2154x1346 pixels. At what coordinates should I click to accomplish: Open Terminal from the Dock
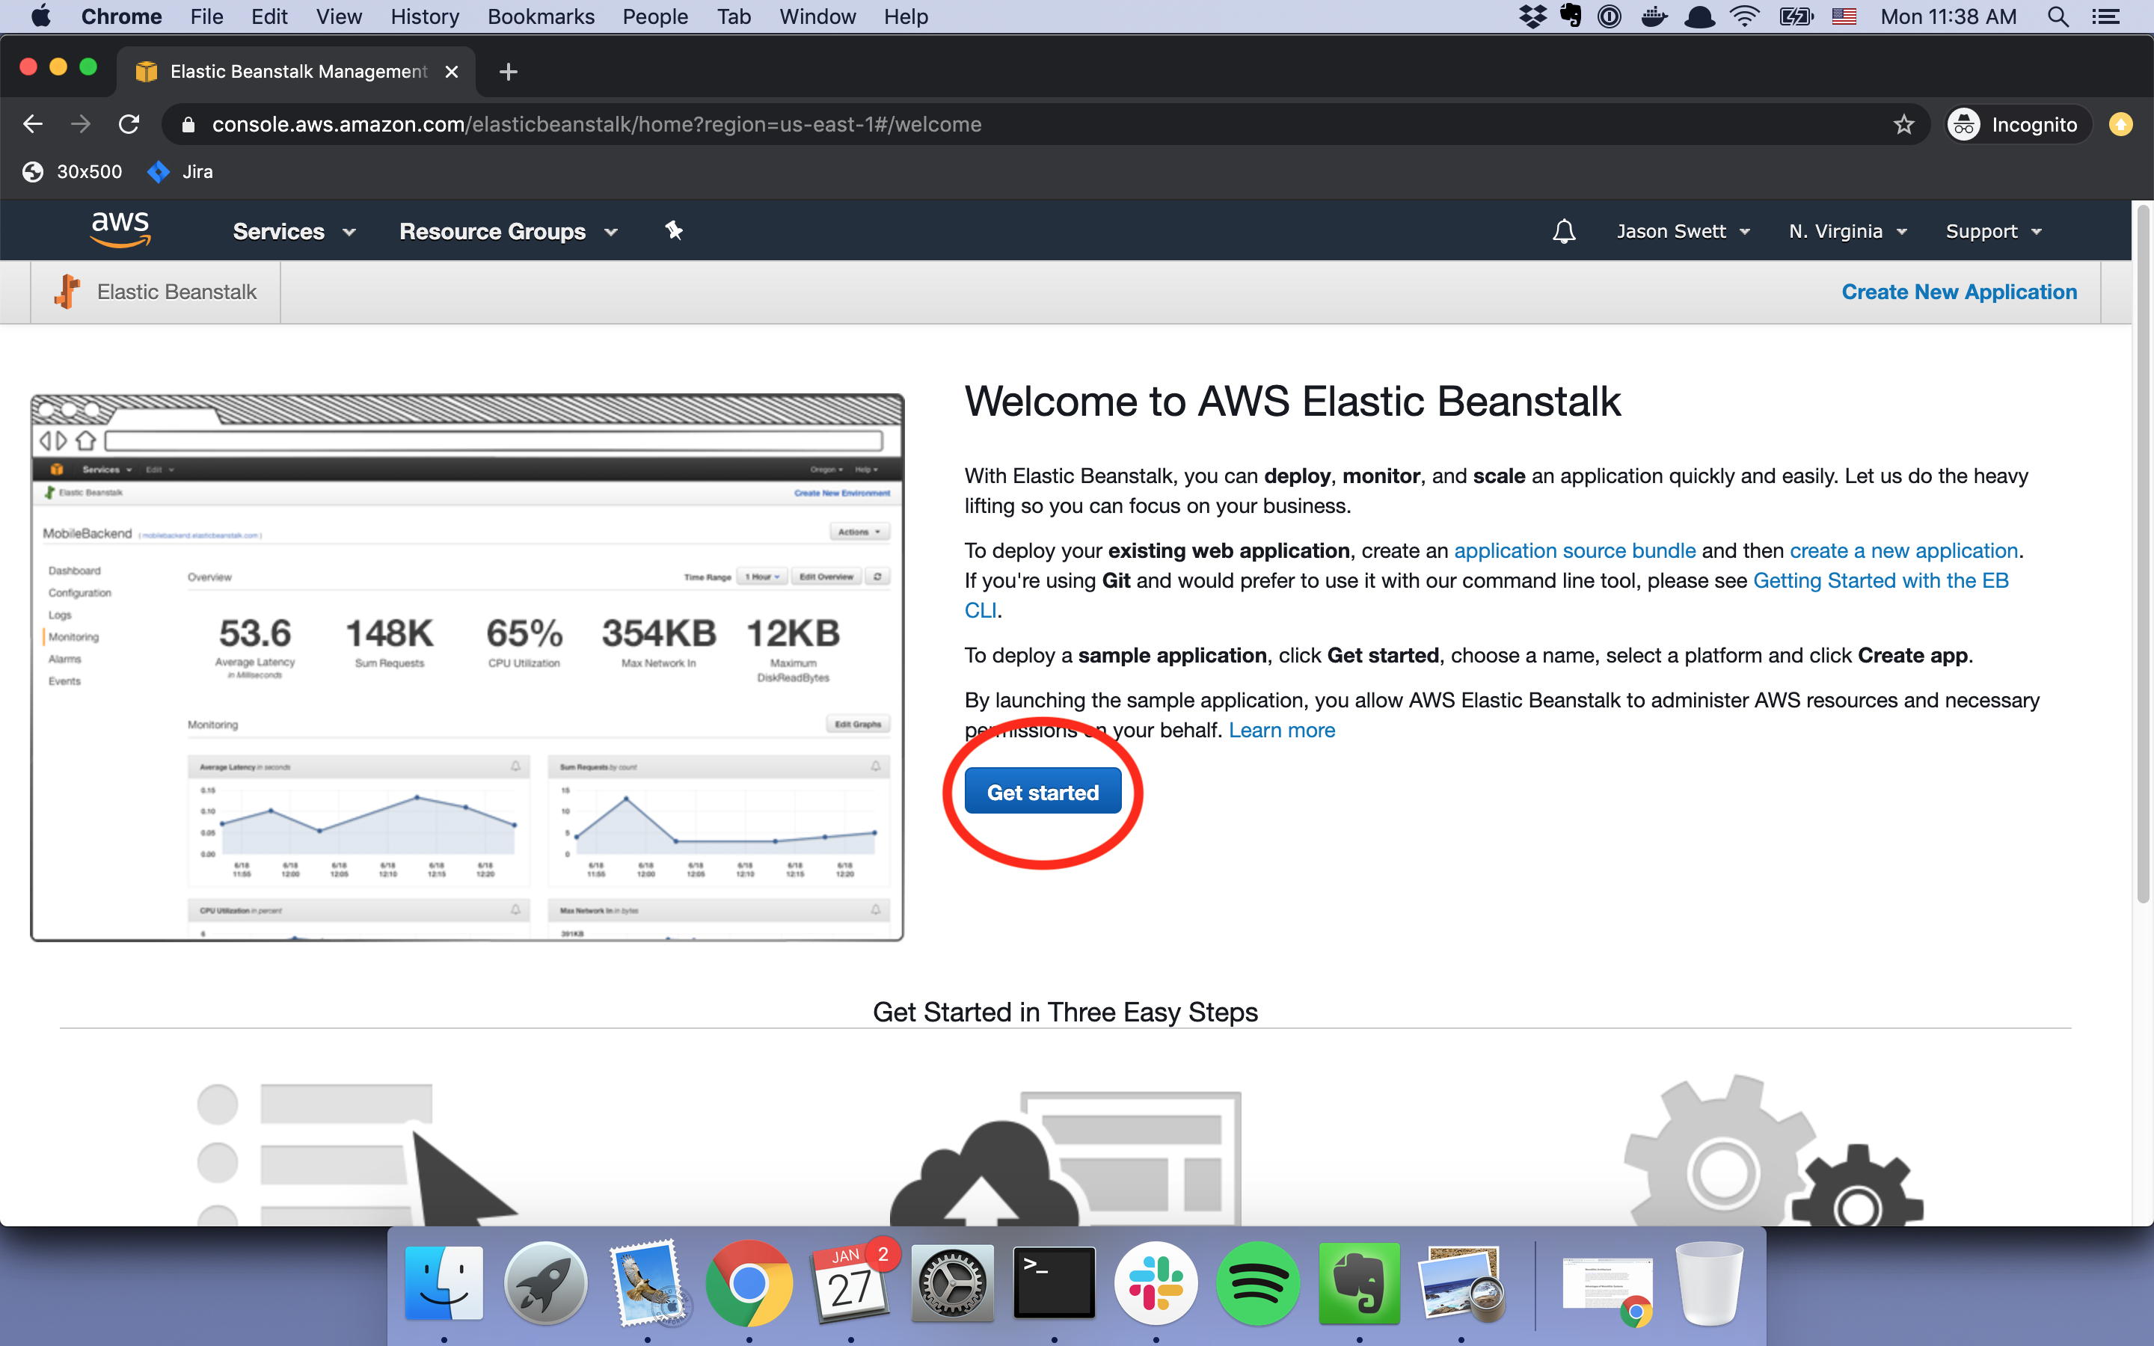click(x=1054, y=1282)
